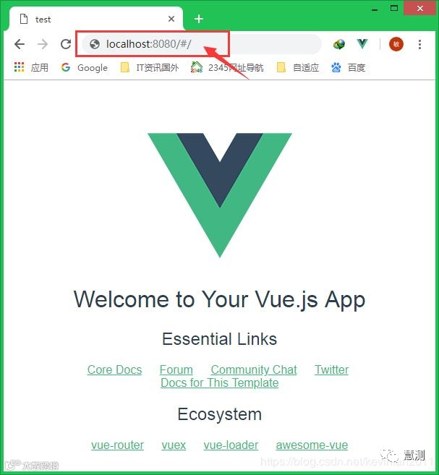Screen dimensions: 439x475
Task: Open the Vue devtools extension icon
Action: 362,44
